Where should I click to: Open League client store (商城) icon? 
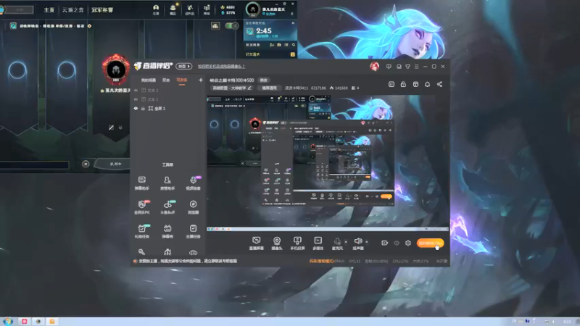tap(207, 9)
